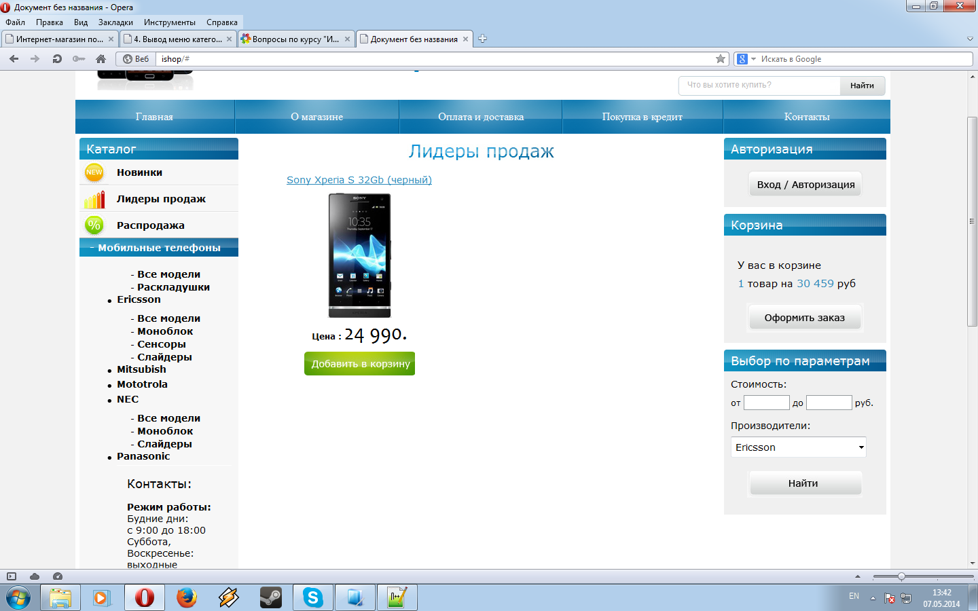Select Раскладушки in the catalog

coord(173,287)
